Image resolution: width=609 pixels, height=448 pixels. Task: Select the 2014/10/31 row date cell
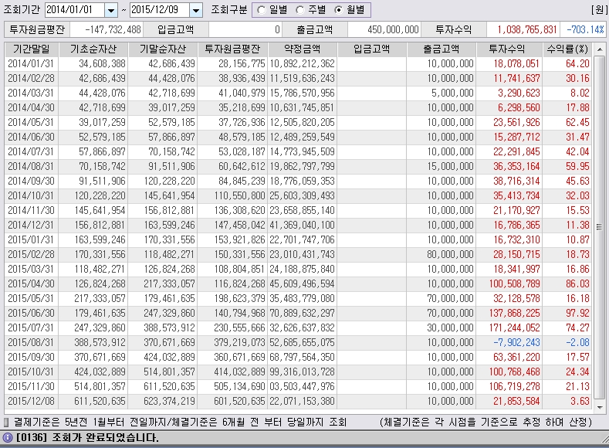[32, 196]
